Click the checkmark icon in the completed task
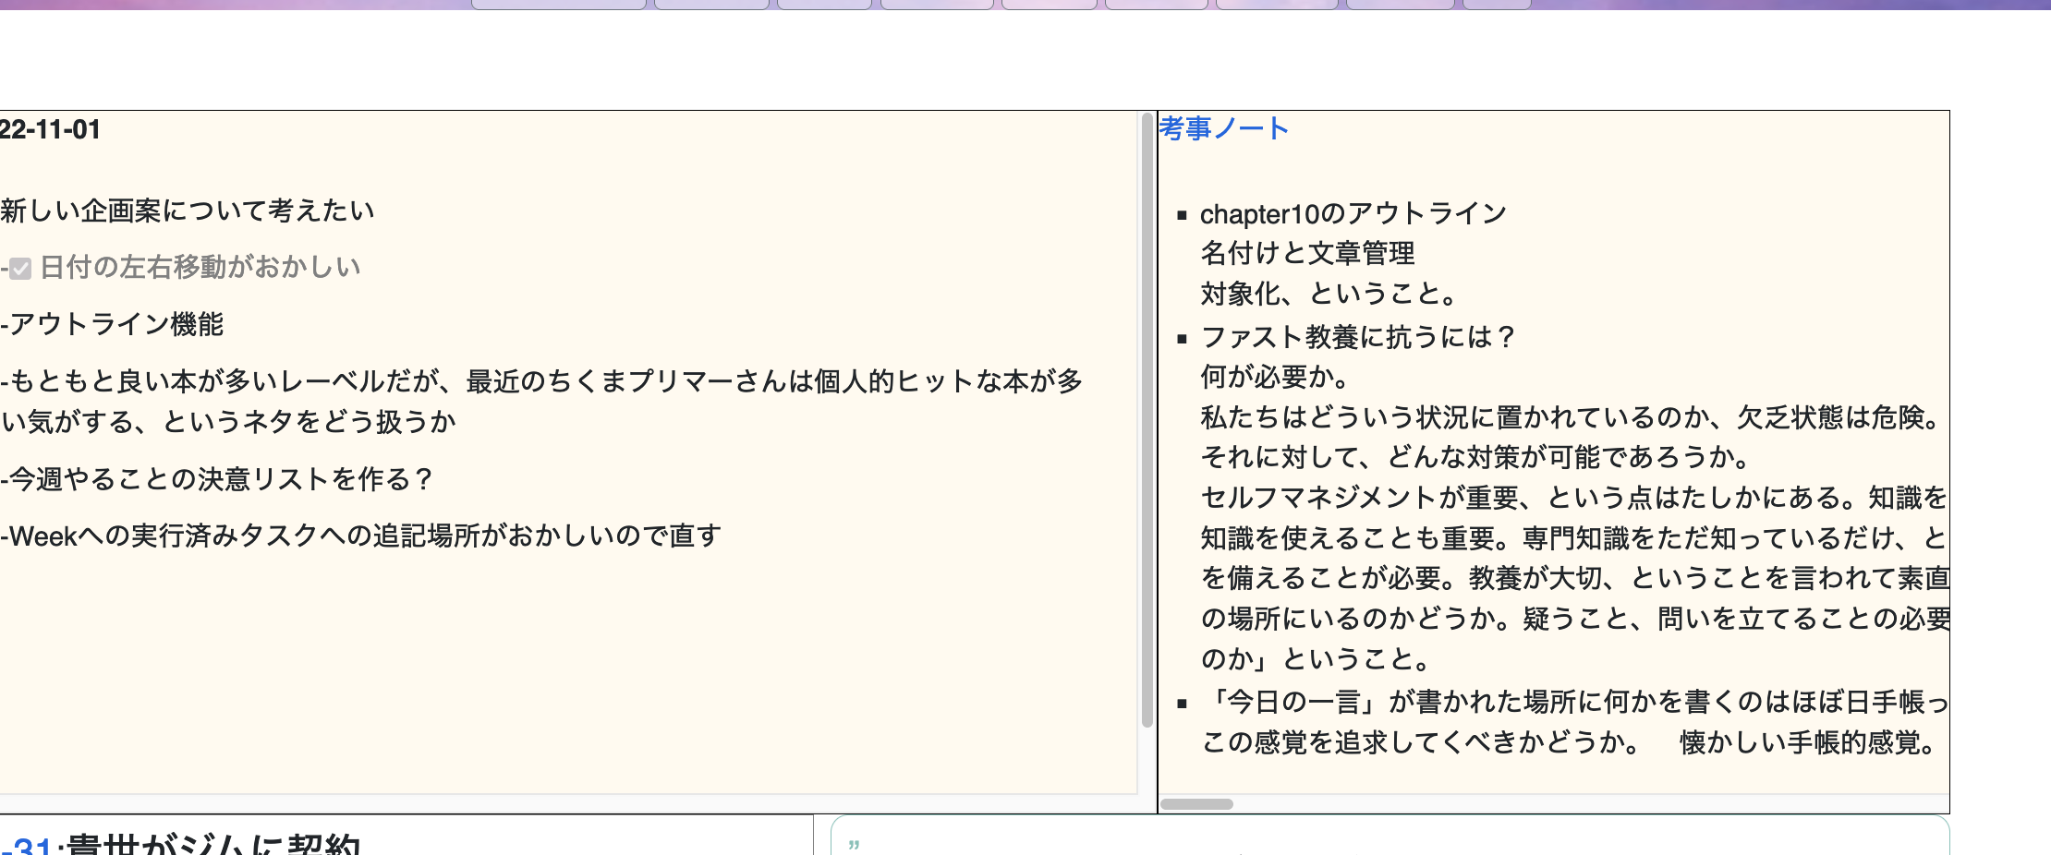Screen dimensions: 2051x855 point(20,266)
